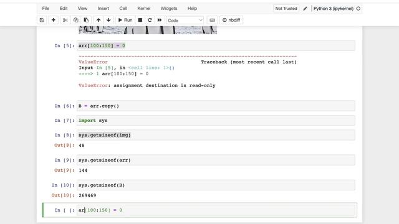Viewport: 399px width, 224px height.
Task: Click the read-only ValueError message line
Action: tap(147, 86)
